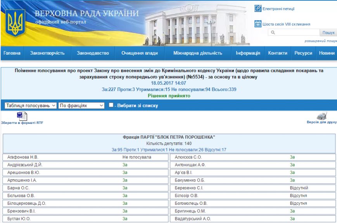Click the faction totals line За:95

(x=169, y=150)
